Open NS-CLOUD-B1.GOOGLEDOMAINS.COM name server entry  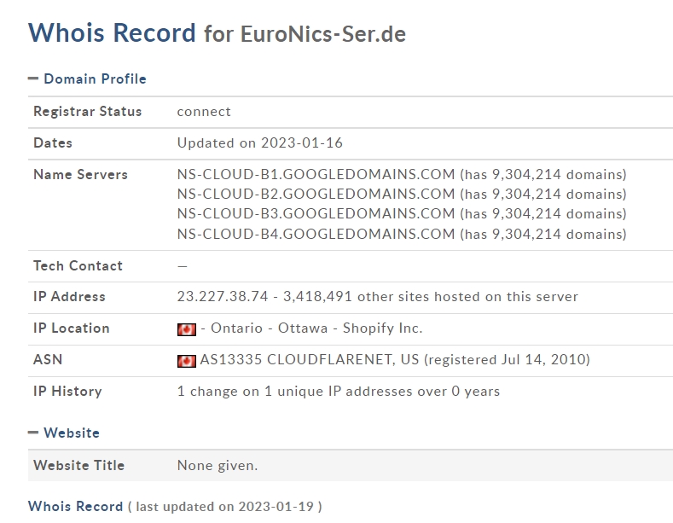316,174
